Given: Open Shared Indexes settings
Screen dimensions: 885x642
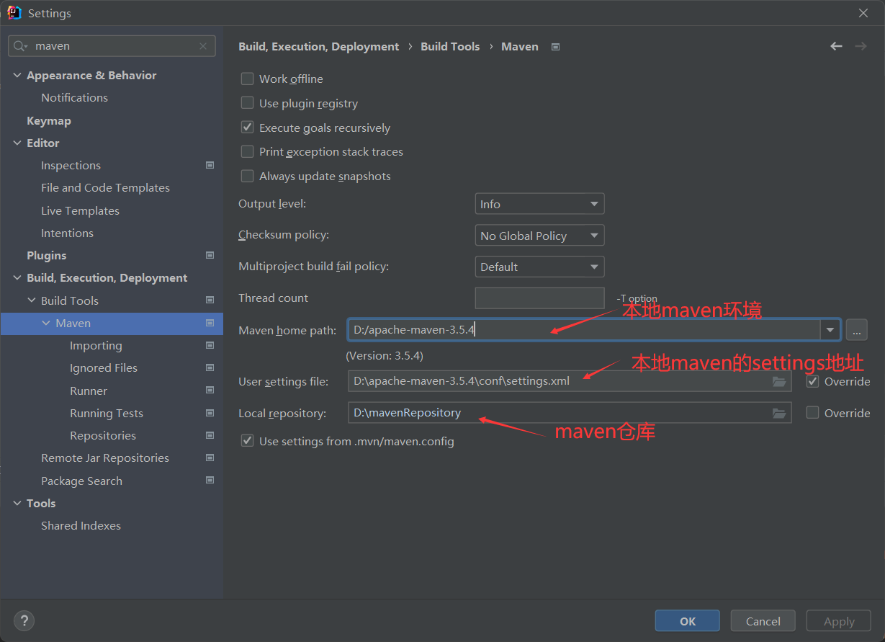Looking at the screenshot, I should 81,526.
